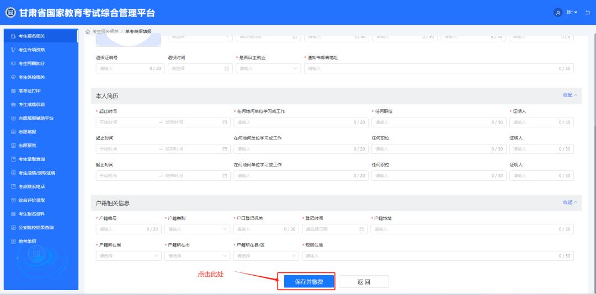
Task: Collapse the 本人简历 section via 收起
Action: click(x=570, y=95)
